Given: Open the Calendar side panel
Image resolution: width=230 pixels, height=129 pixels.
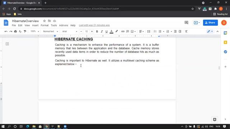Looking at the screenshot, I should point(225,33).
